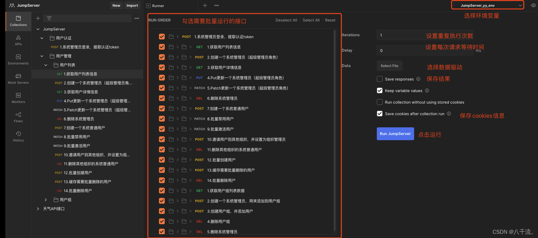
Task: Open the Environments sidebar section
Action: click(x=18, y=60)
